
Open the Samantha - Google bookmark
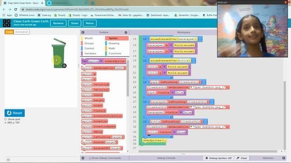pyautogui.click(x=187, y=15)
